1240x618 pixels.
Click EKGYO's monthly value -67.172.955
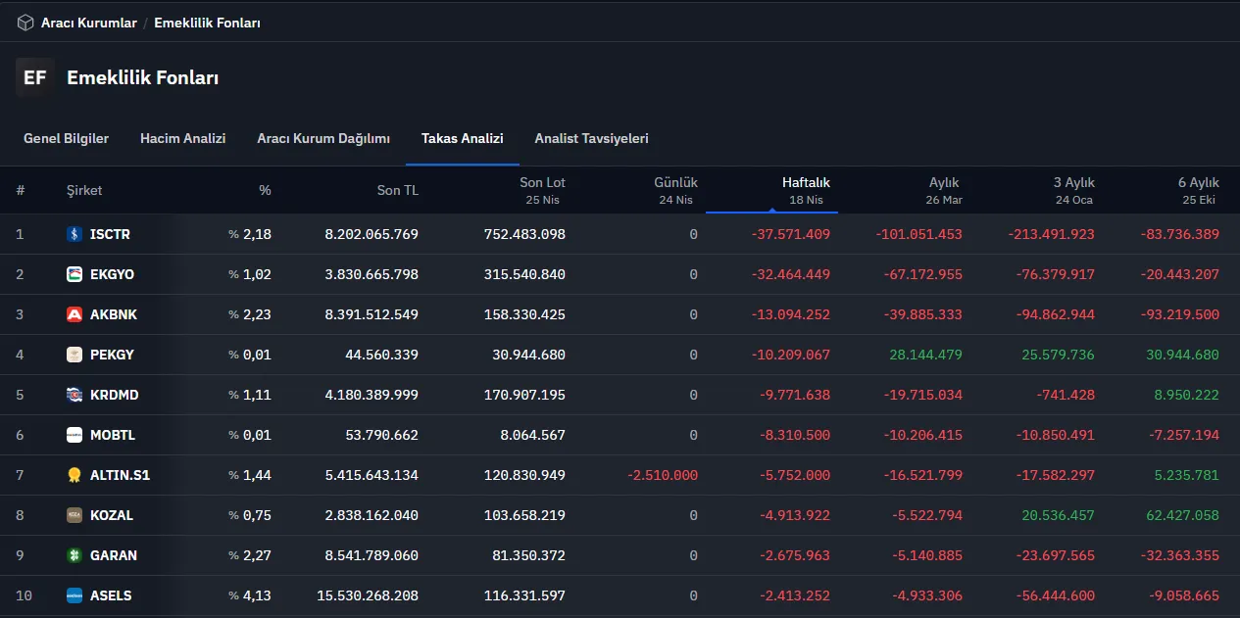coord(923,274)
